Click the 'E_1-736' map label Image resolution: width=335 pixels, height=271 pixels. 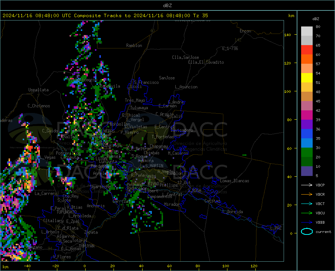click(230, 48)
